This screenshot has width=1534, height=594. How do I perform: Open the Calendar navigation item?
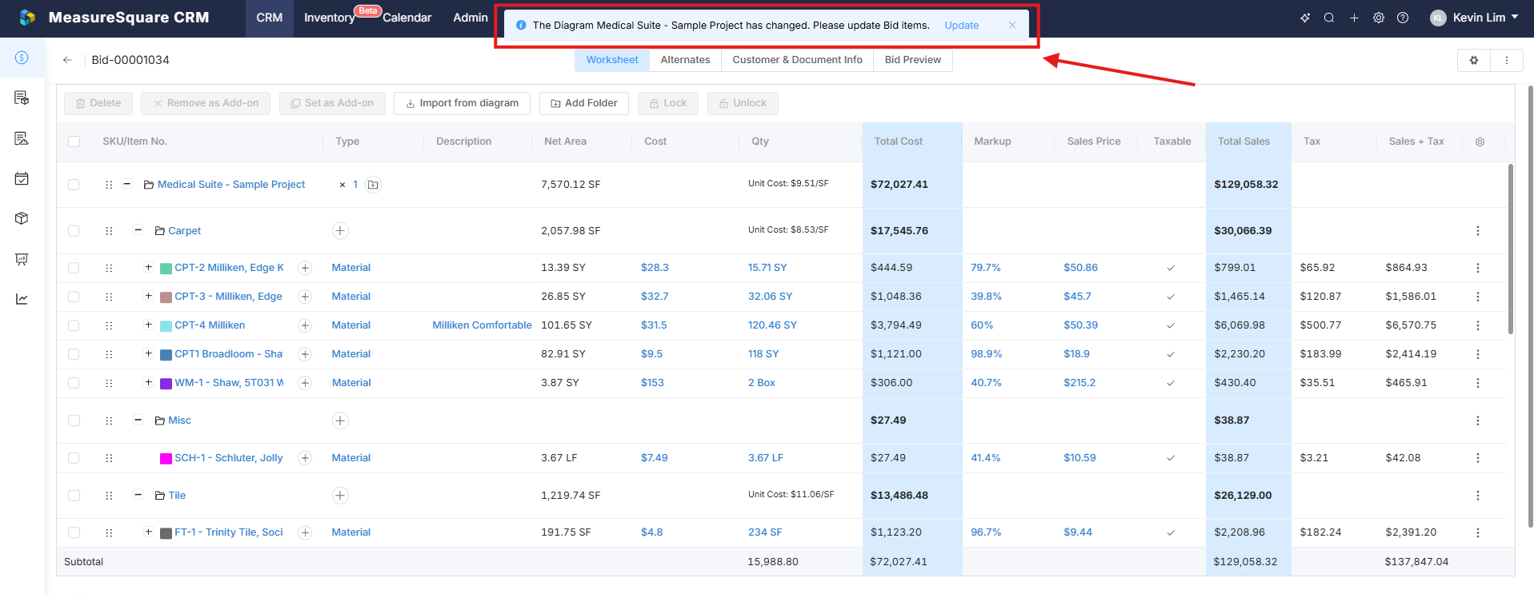[407, 18]
